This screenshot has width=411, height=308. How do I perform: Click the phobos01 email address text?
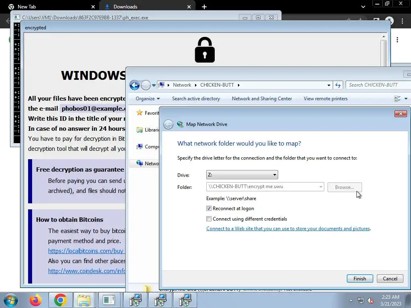point(93,108)
